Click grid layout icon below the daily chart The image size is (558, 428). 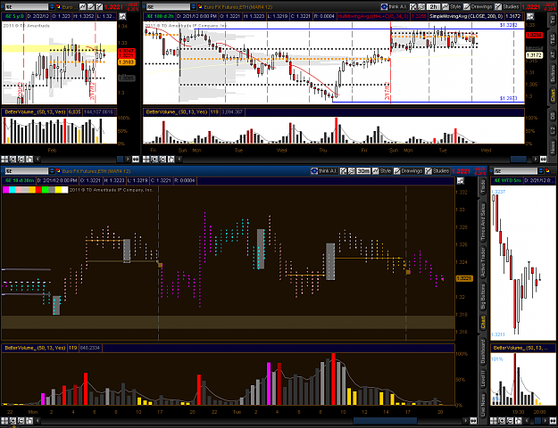4,160
